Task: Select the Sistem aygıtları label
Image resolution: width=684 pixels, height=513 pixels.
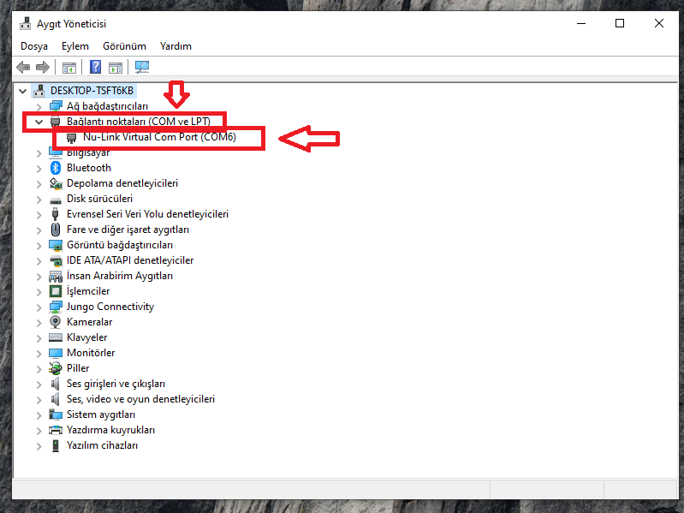Action: click(101, 415)
